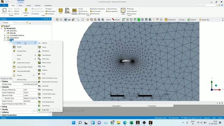Click the Search Outline field
The height and width of the screenshot is (126, 224).
tap(20, 23)
